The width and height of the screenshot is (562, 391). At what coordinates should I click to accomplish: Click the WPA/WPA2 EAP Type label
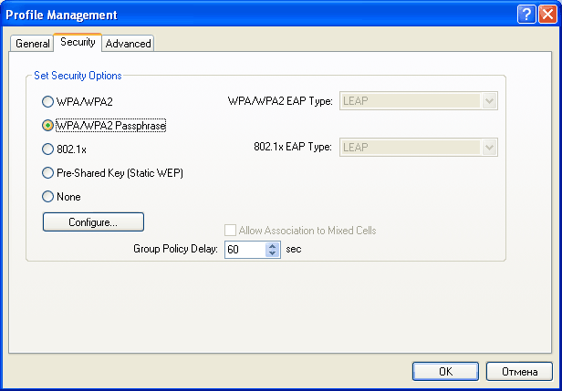pyautogui.click(x=280, y=101)
